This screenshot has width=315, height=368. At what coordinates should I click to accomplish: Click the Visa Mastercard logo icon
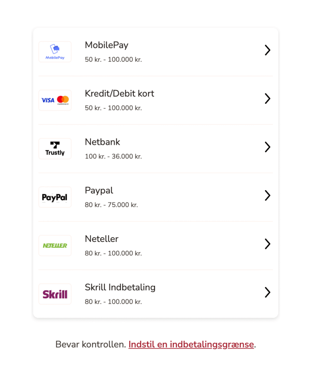(55, 100)
